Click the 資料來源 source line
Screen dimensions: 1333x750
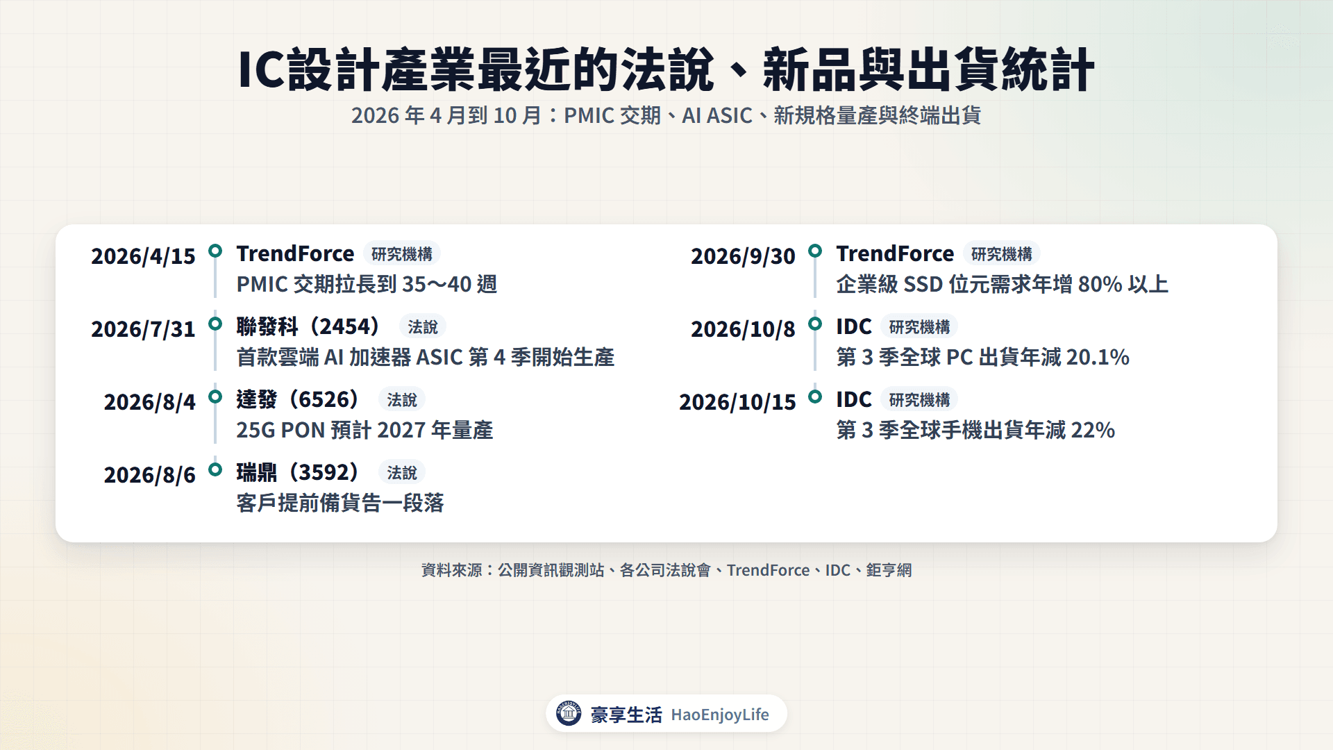coord(666,570)
